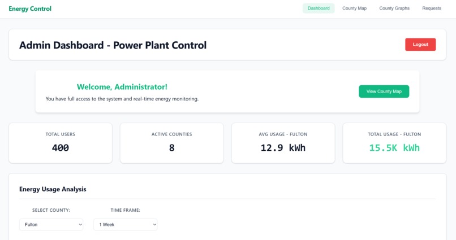The image size is (456, 240).
Task: Click the Avg Usage Fulton value 12.9 kWh
Action: [x=283, y=148]
